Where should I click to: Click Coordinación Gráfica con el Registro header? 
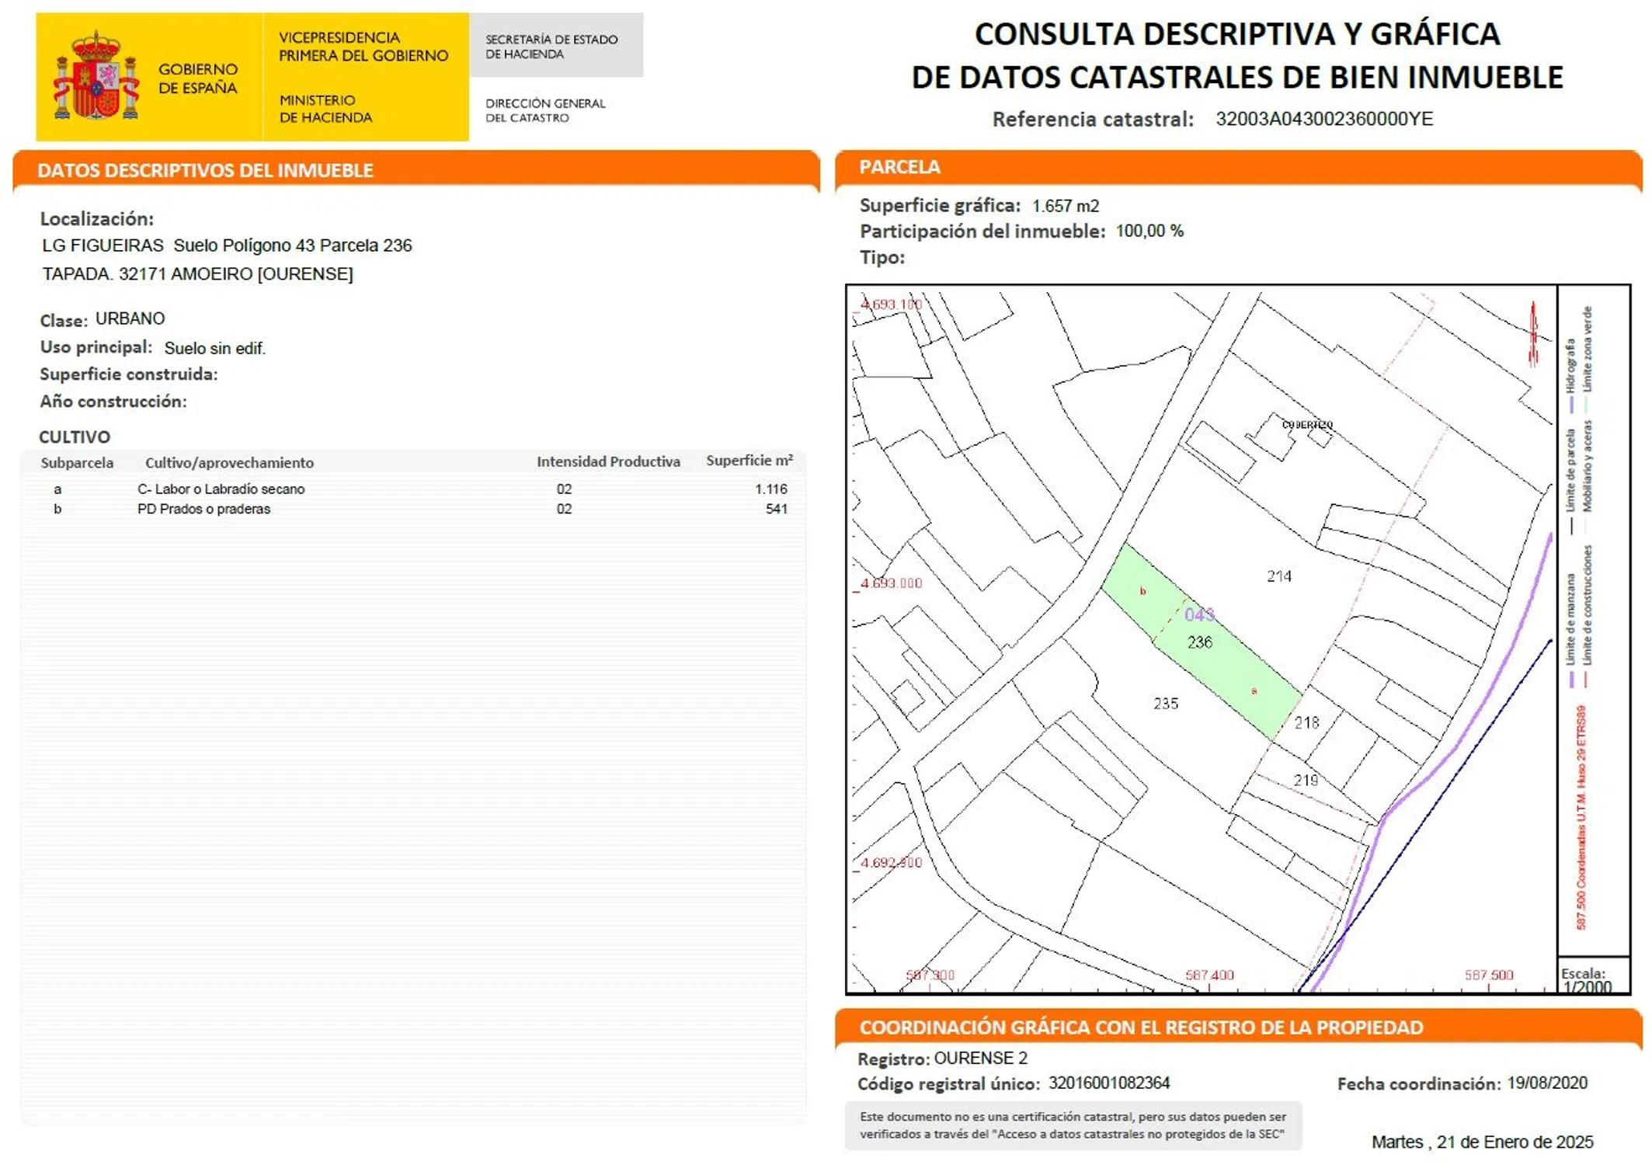[1141, 1028]
